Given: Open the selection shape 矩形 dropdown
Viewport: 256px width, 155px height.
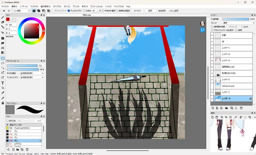Looking at the screenshot, I should 22,11.
